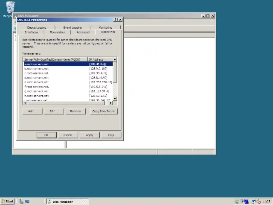The width and height of the screenshot is (273, 205).
Task: Select f.root-servers.net. row
Action: [x=68, y=87]
